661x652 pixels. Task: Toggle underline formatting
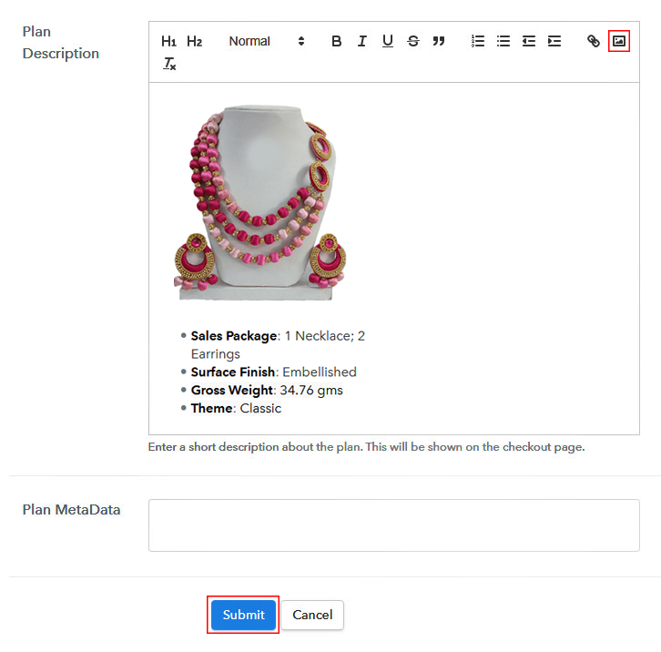point(388,41)
